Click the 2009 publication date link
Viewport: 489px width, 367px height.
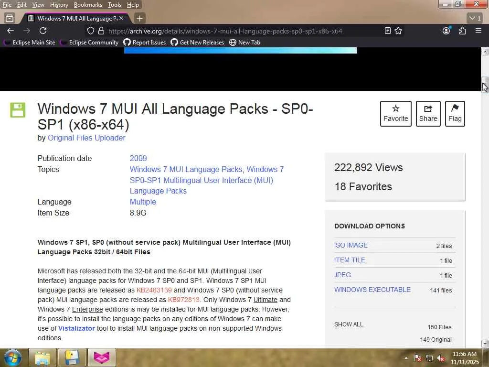(x=138, y=158)
